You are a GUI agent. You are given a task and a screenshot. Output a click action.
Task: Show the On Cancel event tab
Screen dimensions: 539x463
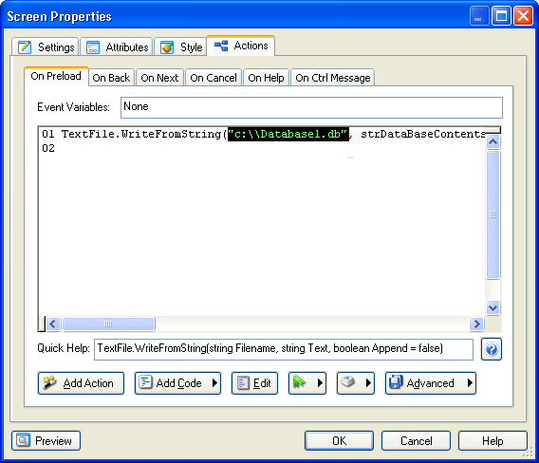point(214,78)
